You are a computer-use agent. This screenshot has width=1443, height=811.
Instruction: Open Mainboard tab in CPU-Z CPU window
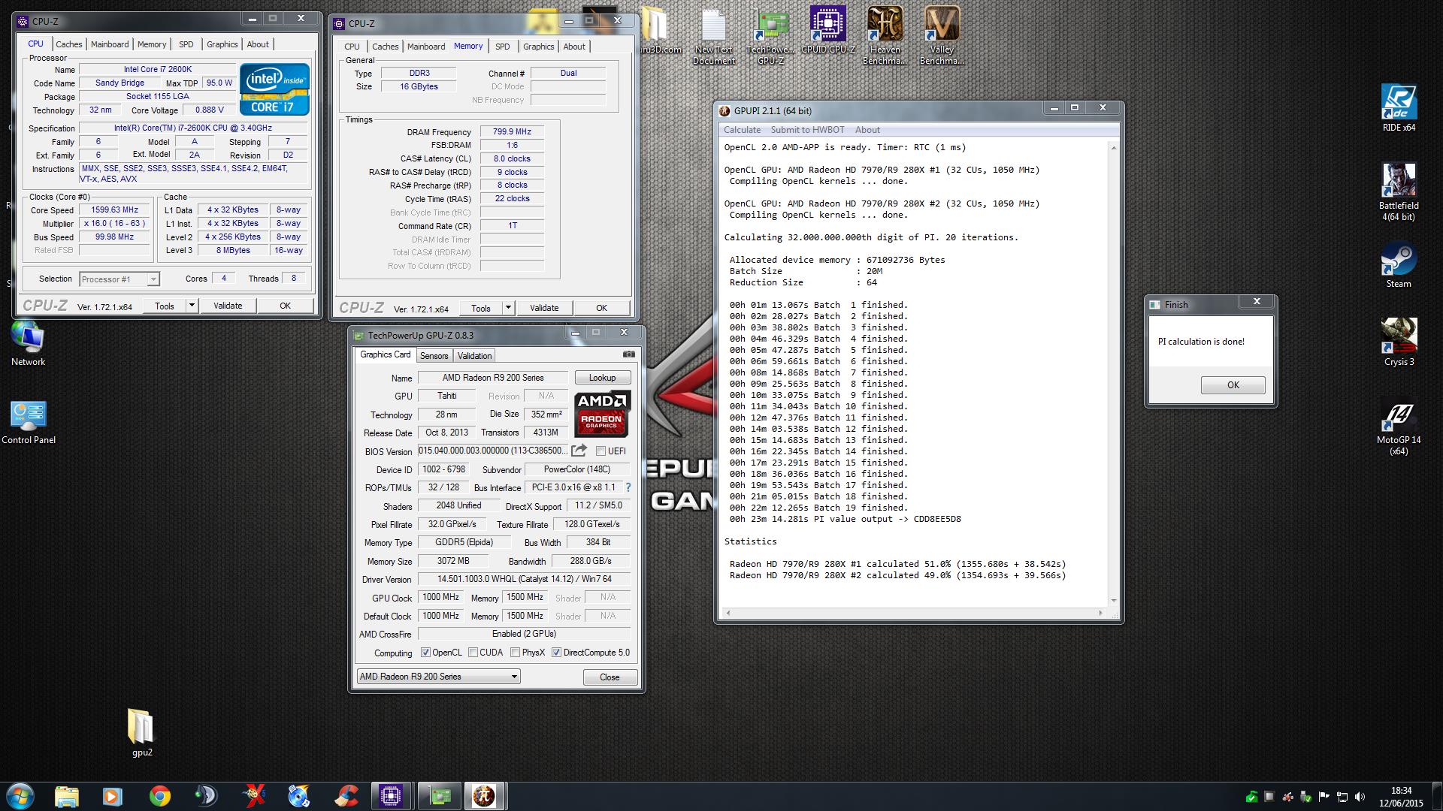(x=110, y=44)
